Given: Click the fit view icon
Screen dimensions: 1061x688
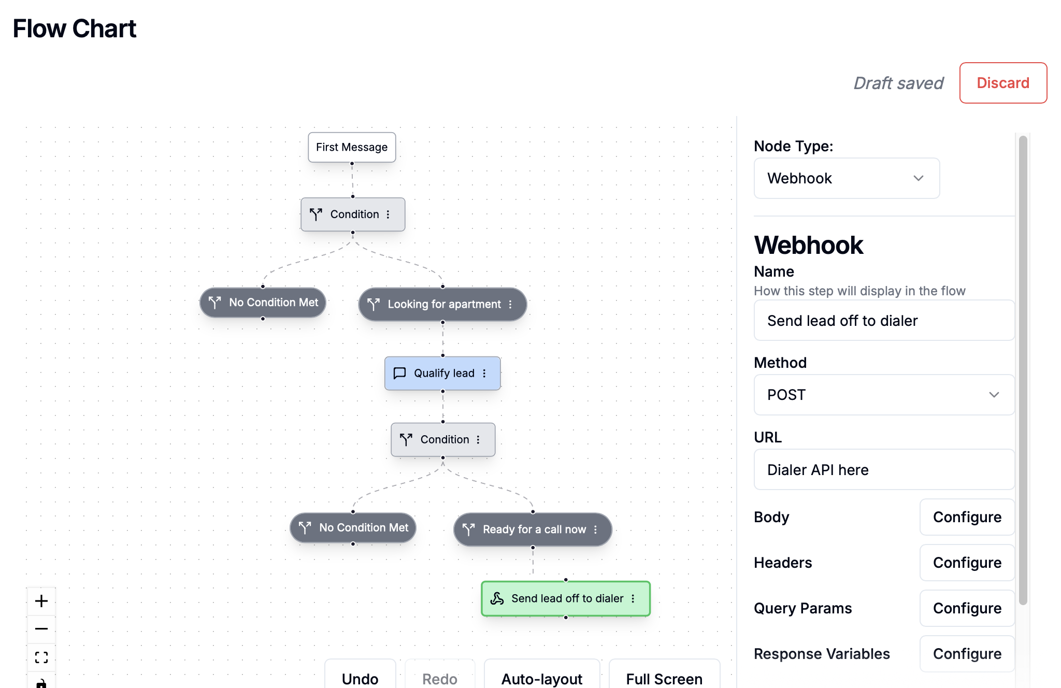Looking at the screenshot, I should pyautogui.click(x=41, y=657).
